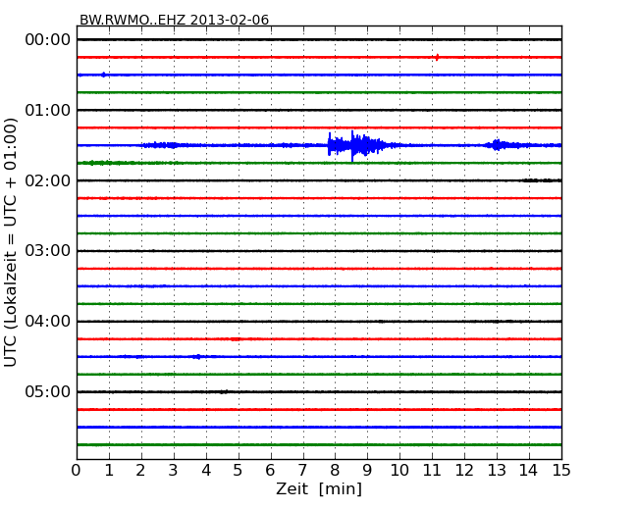Click x-axis tick label 12
The height and width of the screenshot is (510, 638).
[x=464, y=471]
